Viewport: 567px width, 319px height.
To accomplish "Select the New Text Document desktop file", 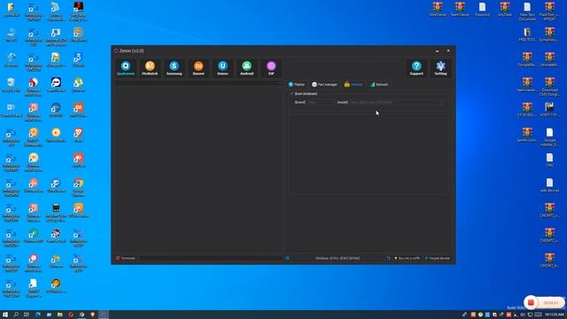I will tap(527, 12).
